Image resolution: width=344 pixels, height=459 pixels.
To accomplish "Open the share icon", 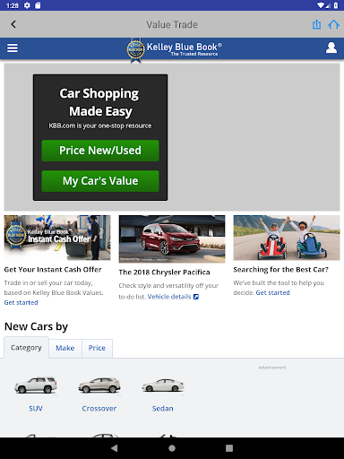I will point(316,24).
